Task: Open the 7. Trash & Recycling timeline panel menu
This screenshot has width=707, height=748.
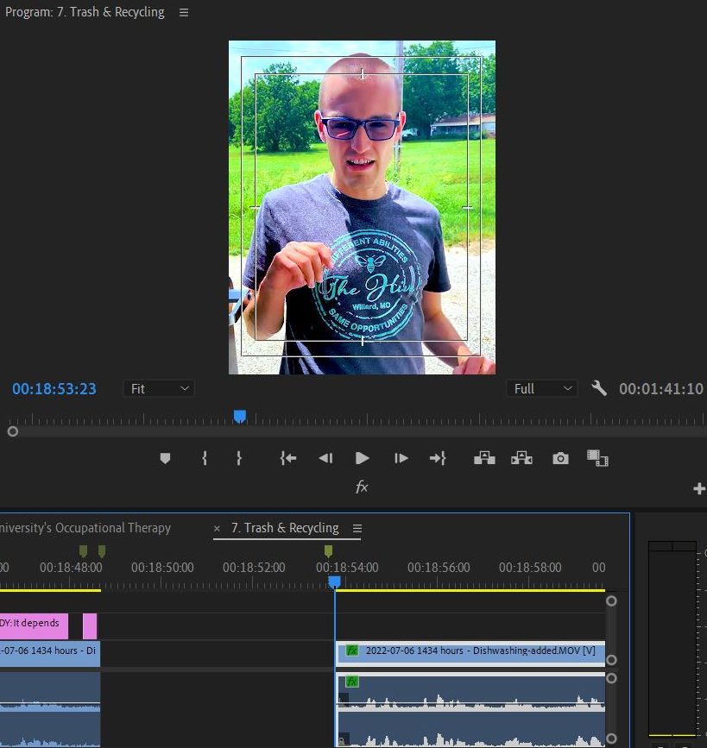Action: click(x=357, y=529)
